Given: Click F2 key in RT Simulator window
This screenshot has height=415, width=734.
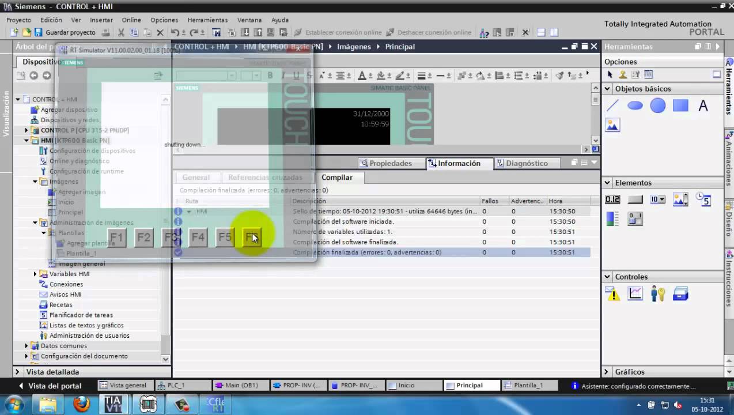Looking at the screenshot, I should (x=143, y=237).
